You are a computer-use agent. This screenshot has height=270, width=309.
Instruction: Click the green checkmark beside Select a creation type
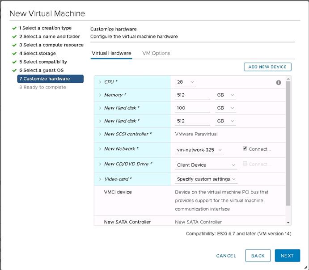(x=14, y=28)
